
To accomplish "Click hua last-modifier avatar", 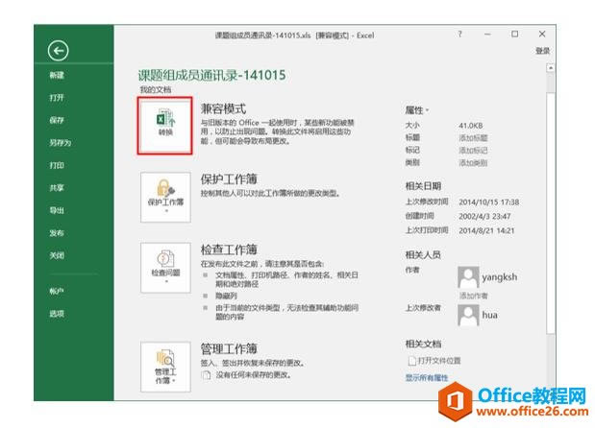I will [x=468, y=315].
